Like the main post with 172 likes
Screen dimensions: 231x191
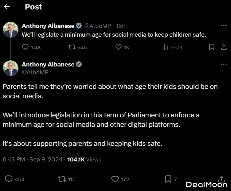click(115, 179)
